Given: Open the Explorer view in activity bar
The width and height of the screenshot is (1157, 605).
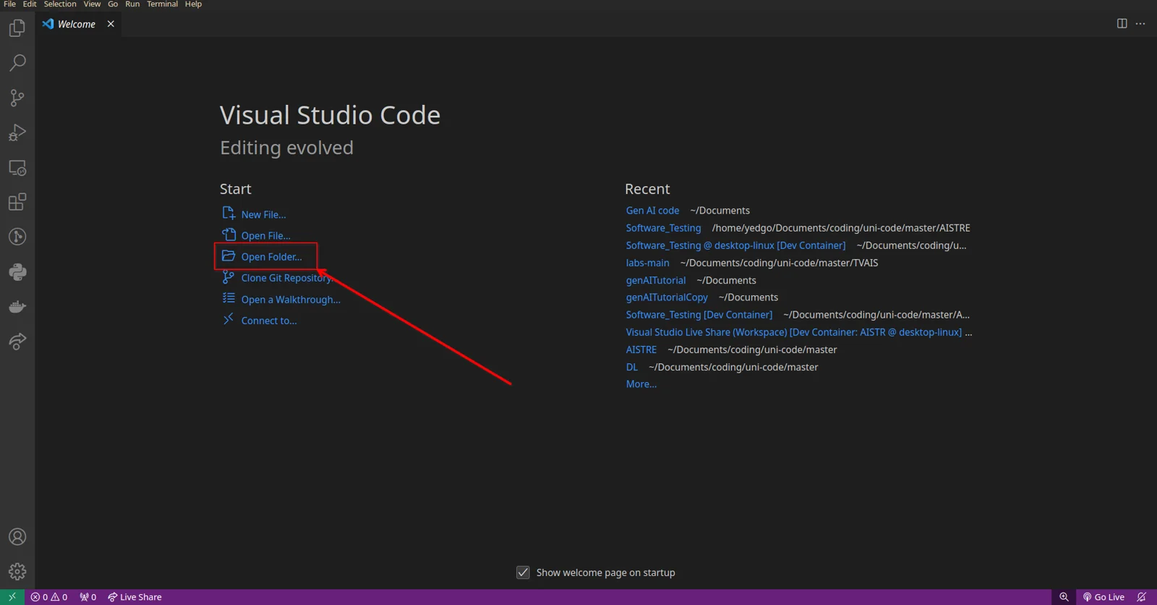Looking at the screenshot, I should coord(17,28).
